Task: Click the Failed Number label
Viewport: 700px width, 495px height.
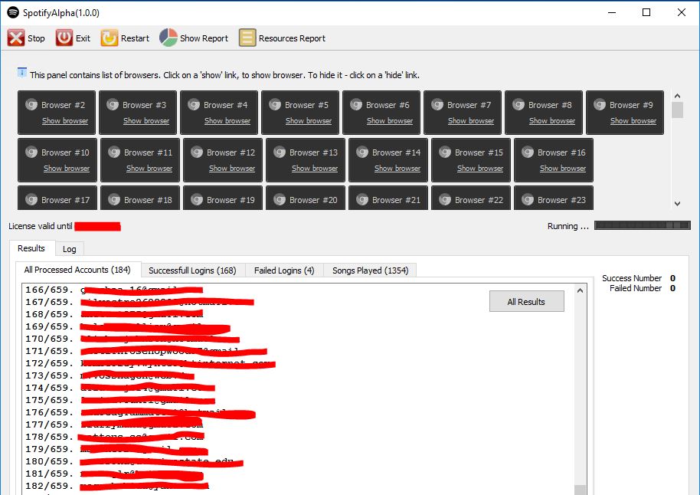Action: click(636, 288)
